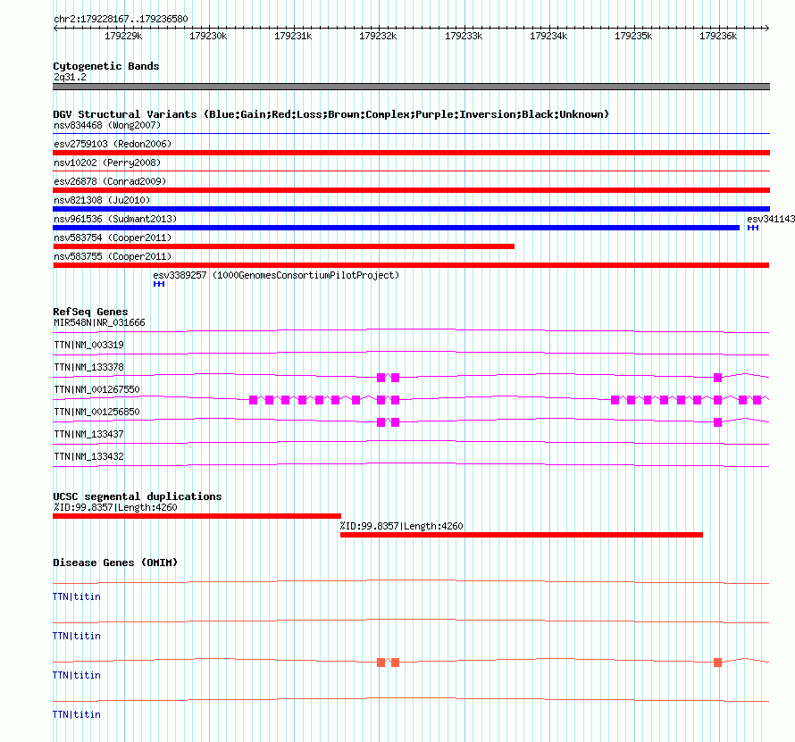The image size is (795, 742).
Task: Open the Cooper2011 variant nsv583755 label
Action: point(113,256)
